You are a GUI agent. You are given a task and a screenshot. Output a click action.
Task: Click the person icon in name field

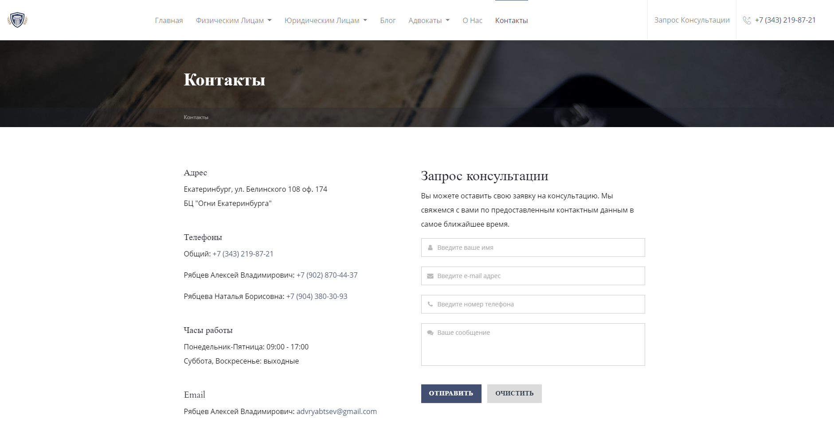pos(430,248)
